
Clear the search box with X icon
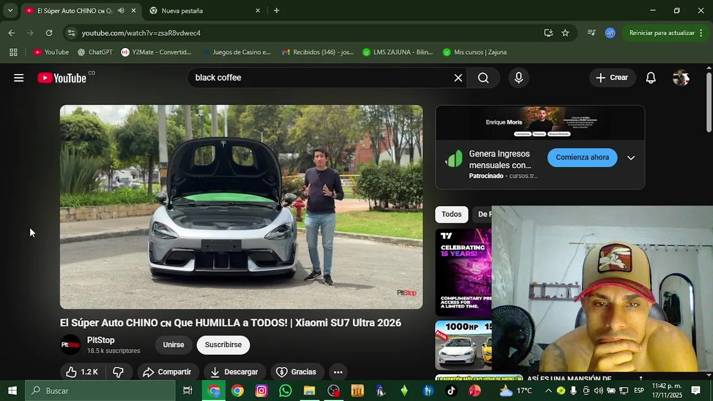click(458, 78)
